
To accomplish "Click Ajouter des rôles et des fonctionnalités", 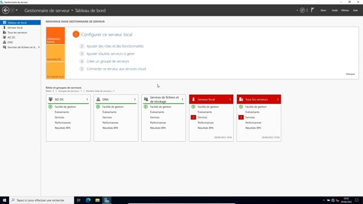I will pyautogui.click(x=115, y=46).
